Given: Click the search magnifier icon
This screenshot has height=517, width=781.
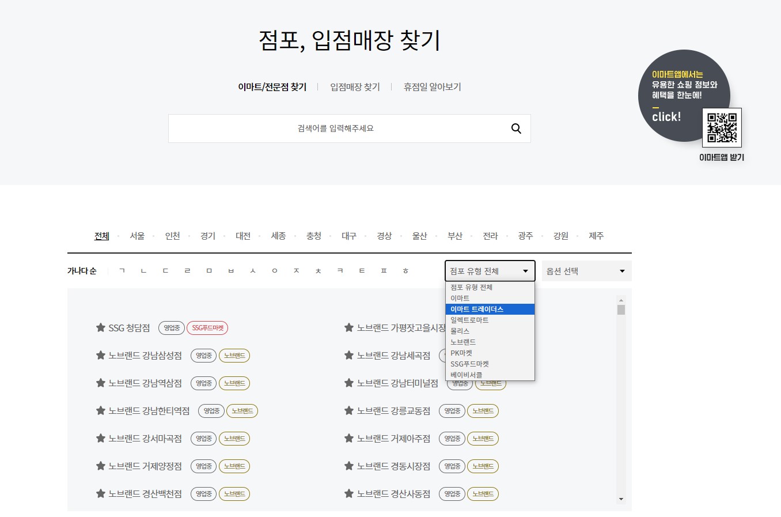Looking at the screenshot, I should coord(516,129).
